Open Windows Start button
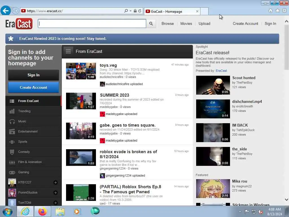The image size is (289, 217). pos(8,211)
